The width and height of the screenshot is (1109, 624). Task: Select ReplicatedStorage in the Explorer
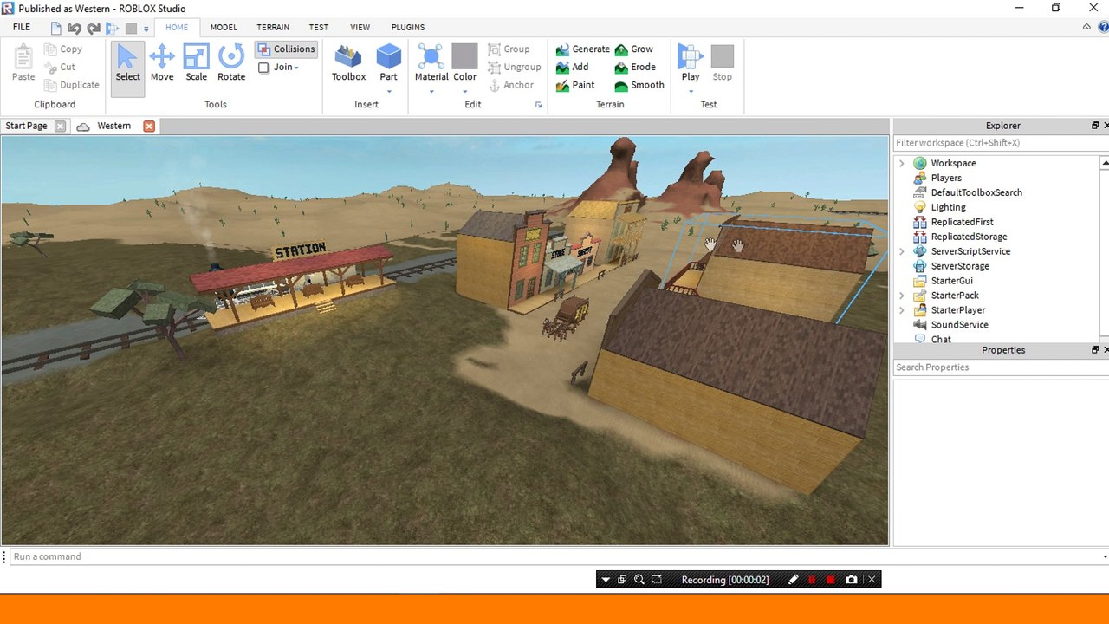(x=969, y=237)
